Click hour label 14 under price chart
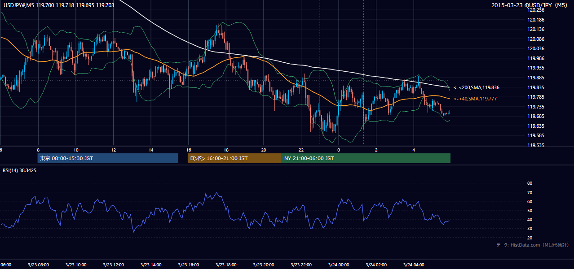The width and height of the screenshot is (574, 269). pos(151,150)
